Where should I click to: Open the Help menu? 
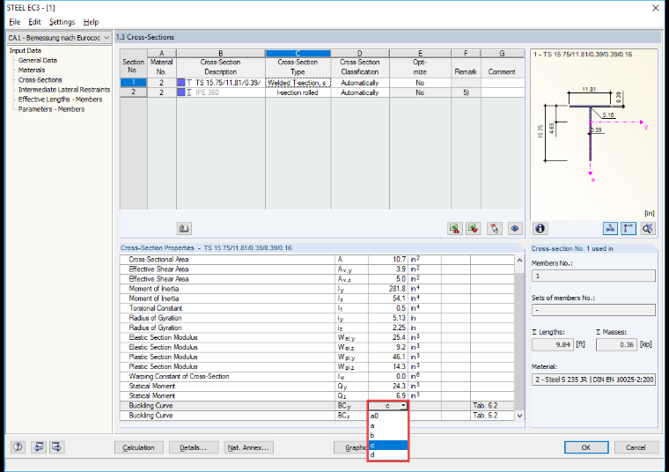[x=91, y=22]
